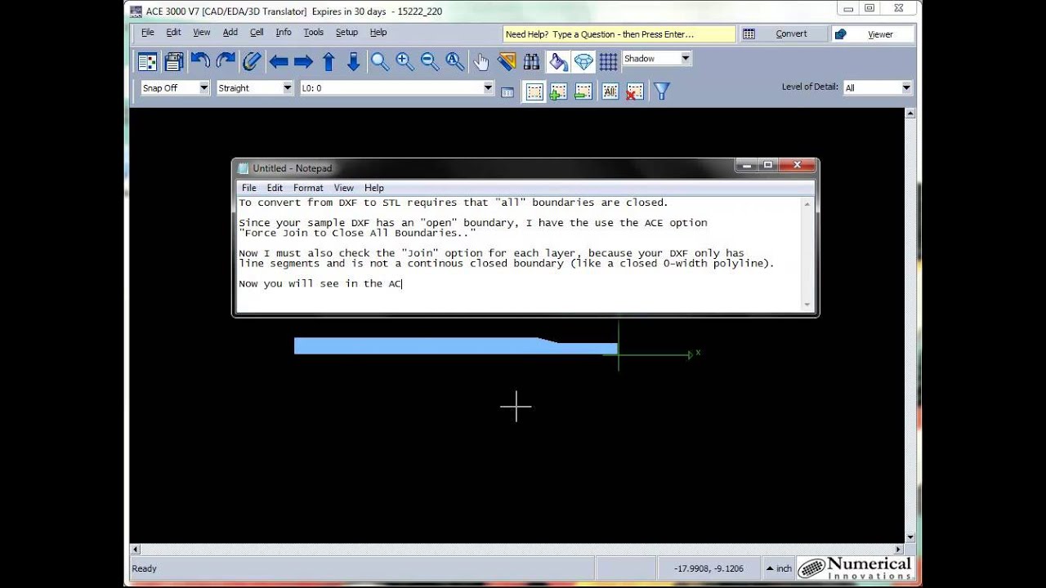The height and width of the screenshot is (588, 1046).
Task: Open the Cell menu
Action: [257, 33]
